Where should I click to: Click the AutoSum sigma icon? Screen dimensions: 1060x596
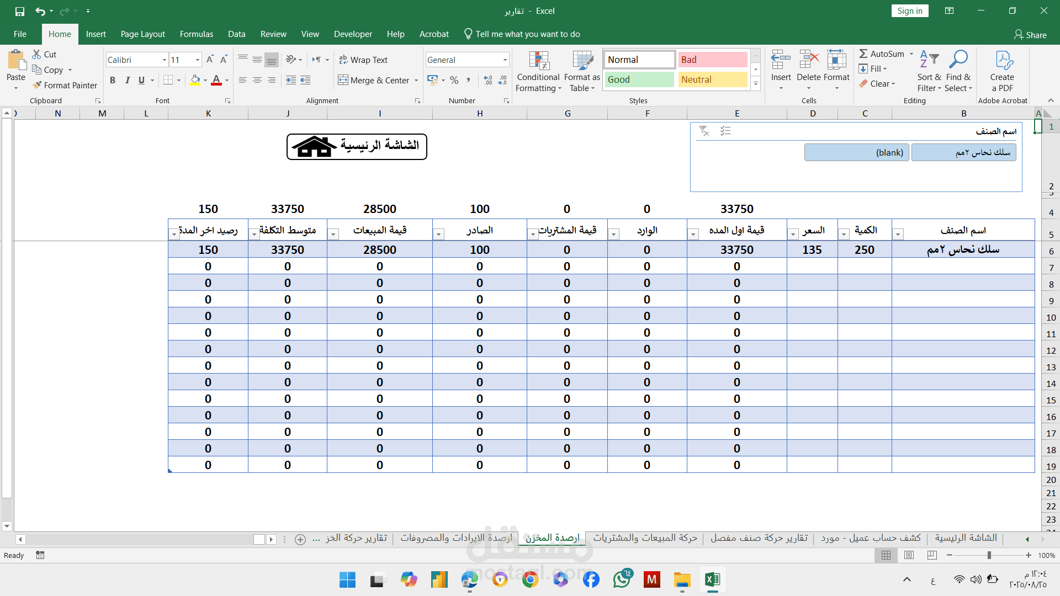[x=863, y=54]
